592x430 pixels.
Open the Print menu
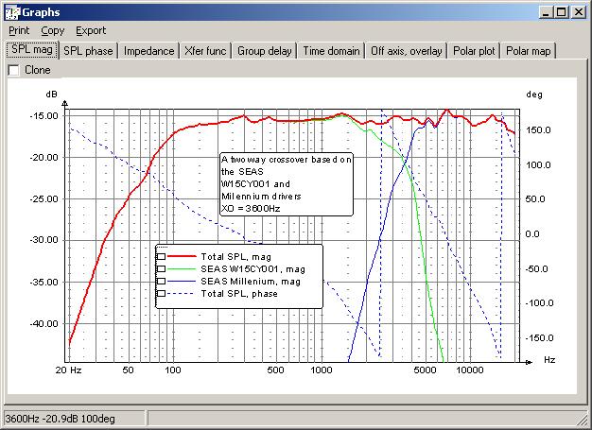[19, 30]
